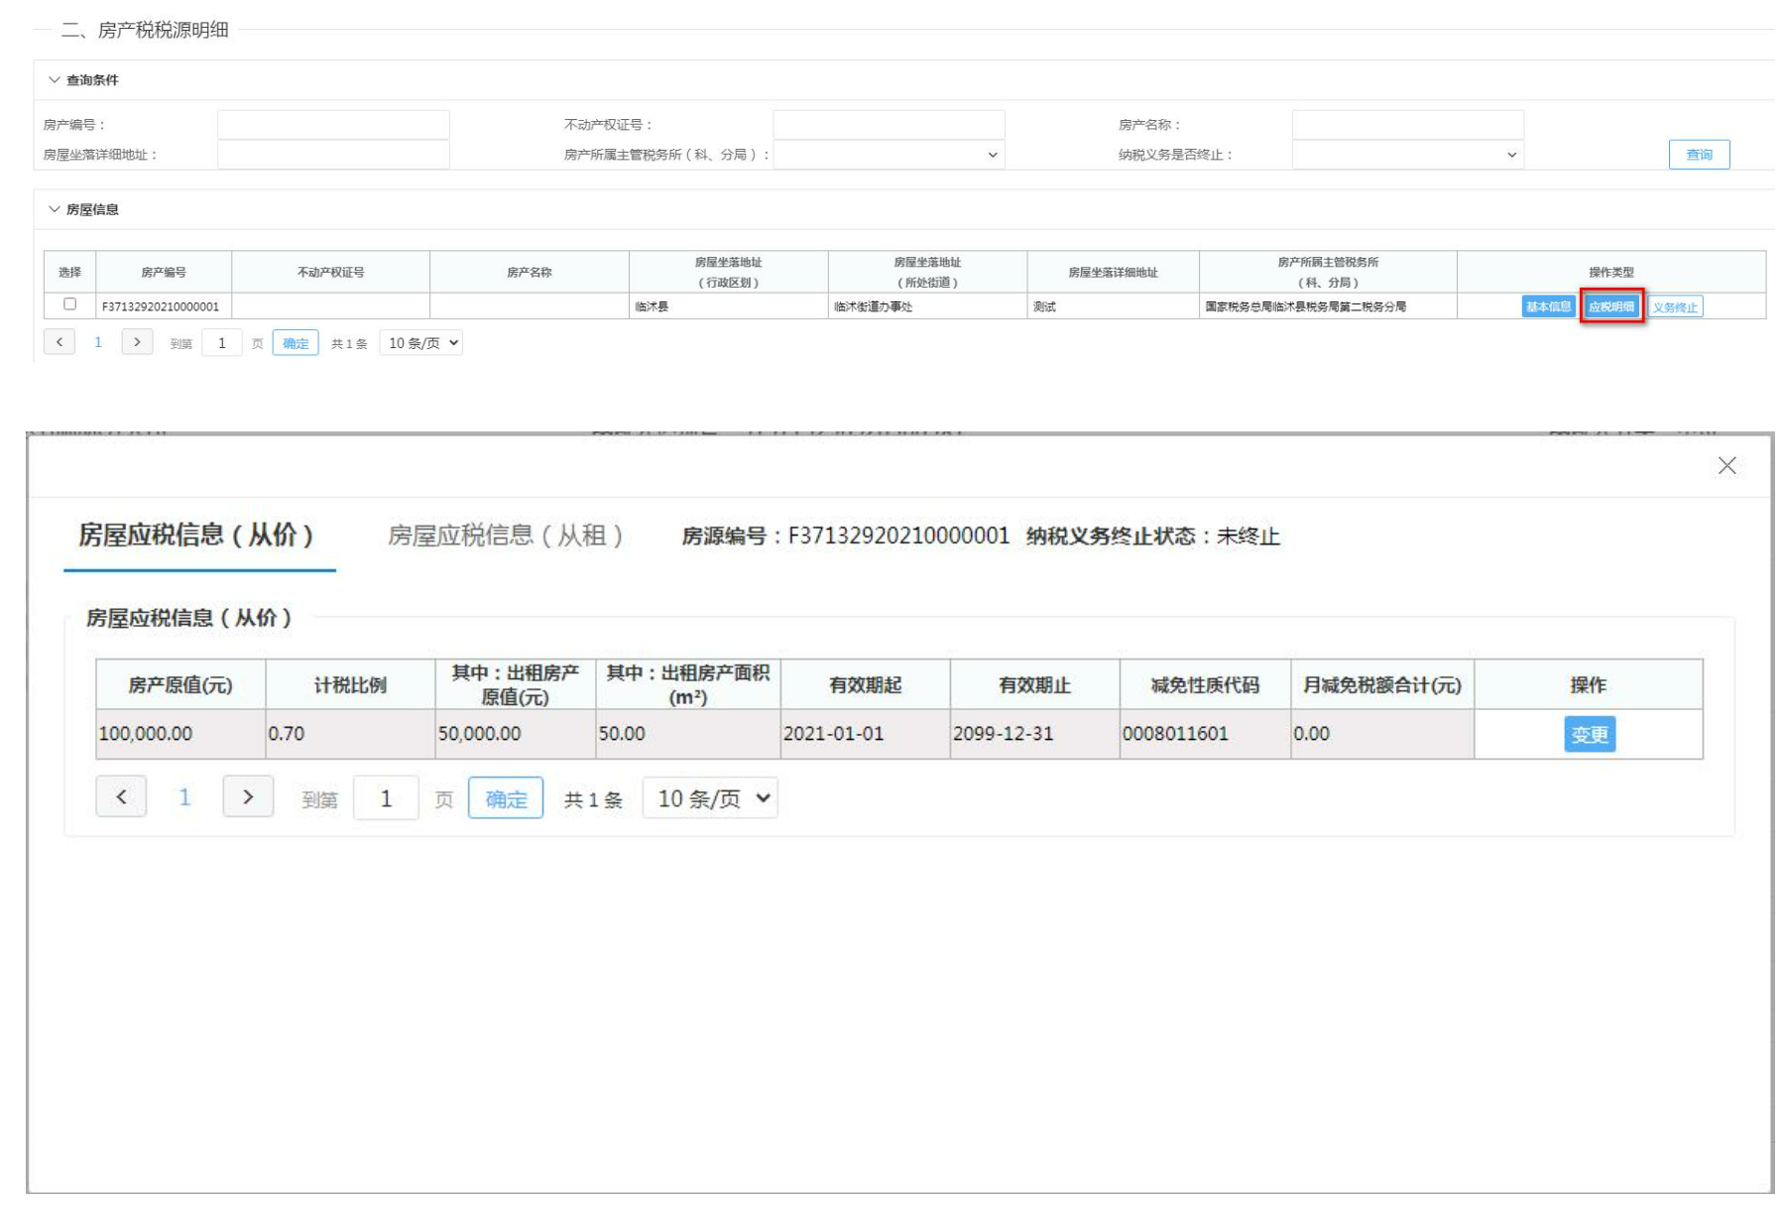The height and width of the screenshot is (1206, 1783).
Task: Click the 100,000.00 房产原值 cell
Action: (x=180, y=734)
